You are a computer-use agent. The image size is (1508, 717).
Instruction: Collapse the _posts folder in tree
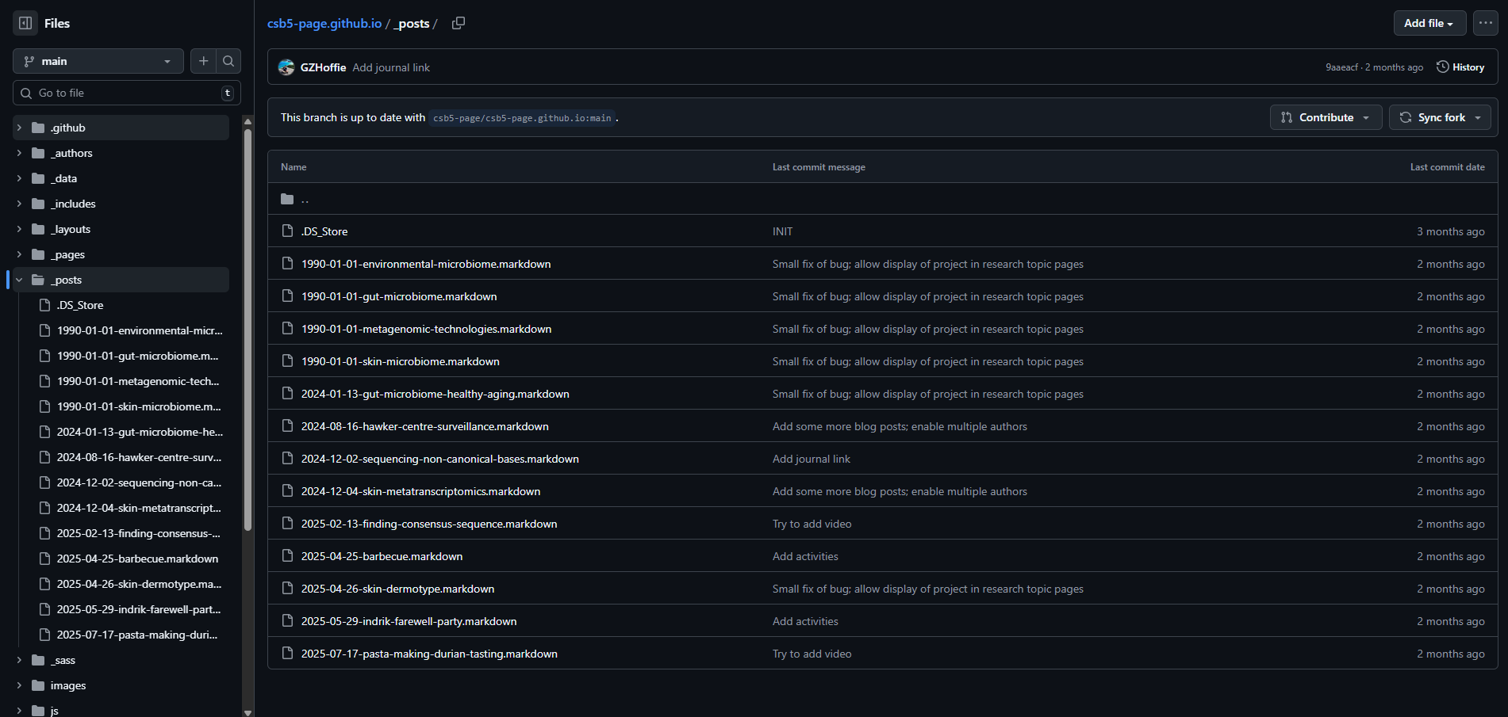pos(19,280)
